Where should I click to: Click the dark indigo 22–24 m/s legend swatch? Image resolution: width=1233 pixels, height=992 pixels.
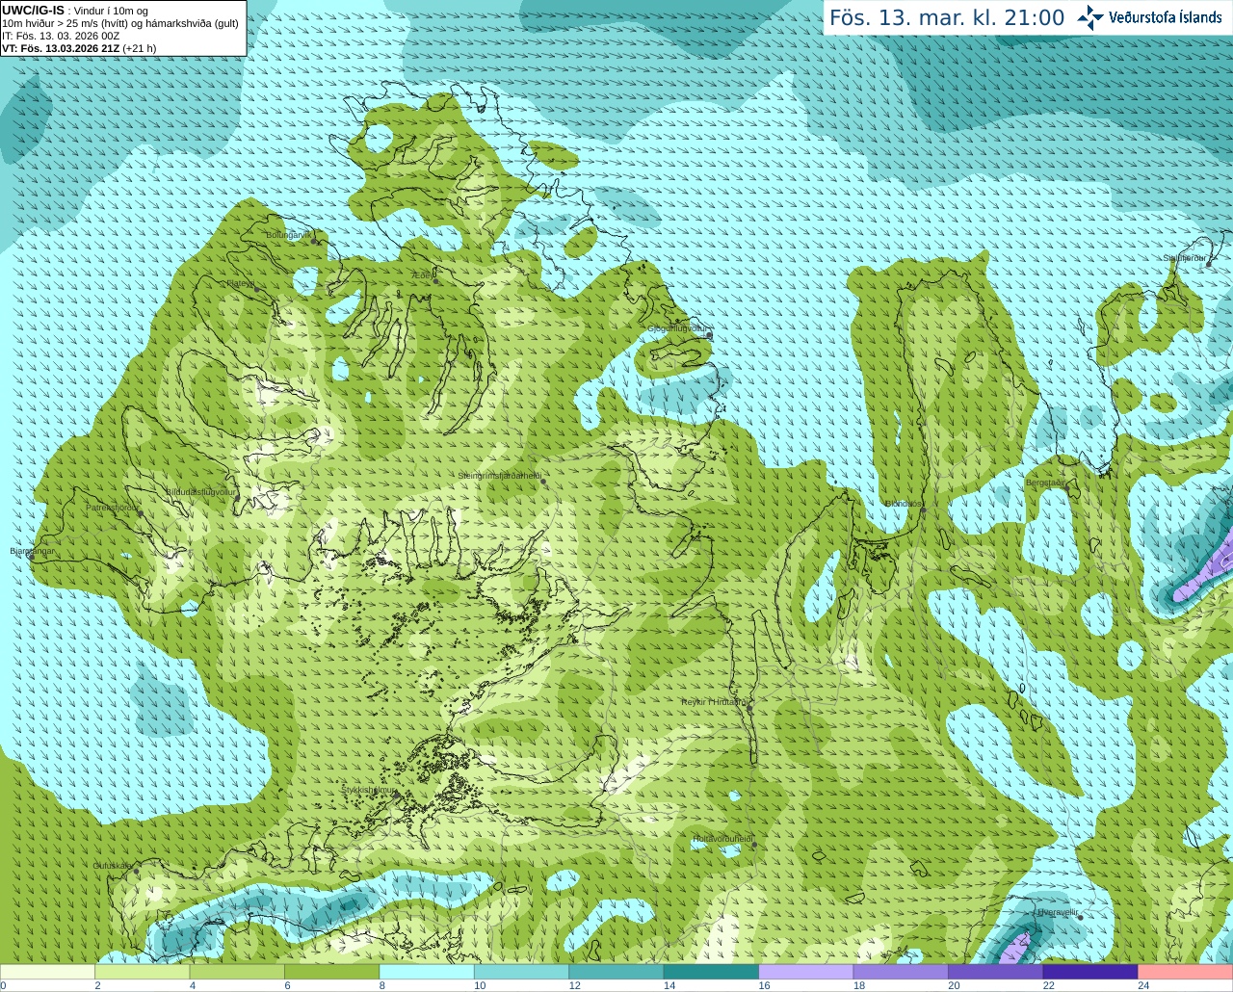point(1090,972)
